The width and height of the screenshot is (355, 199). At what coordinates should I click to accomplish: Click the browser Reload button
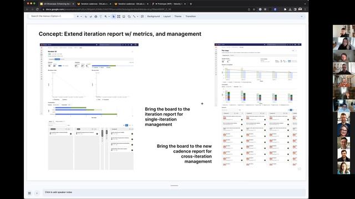pos(37,9)
